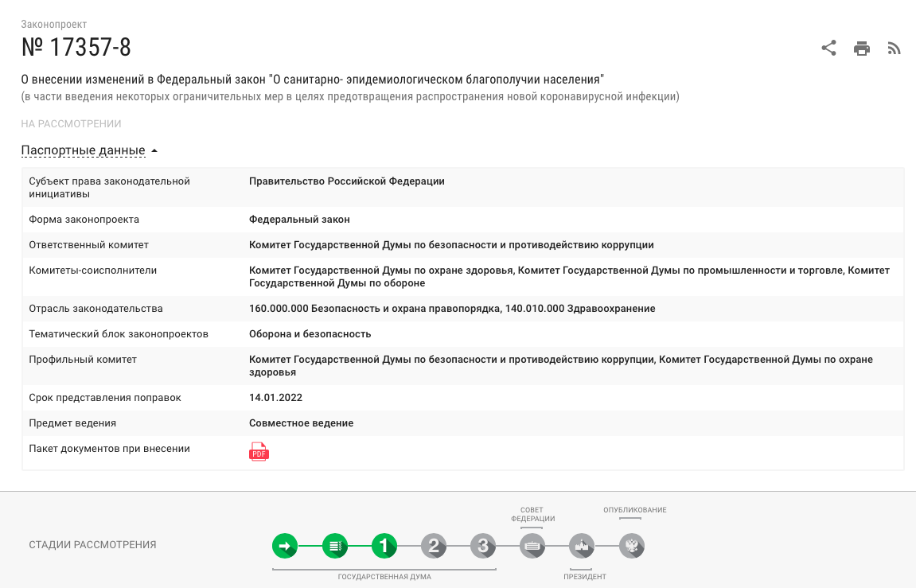Select the Совет Федерации stage icon
Screen dimensions: 916x588
point(532,546)
